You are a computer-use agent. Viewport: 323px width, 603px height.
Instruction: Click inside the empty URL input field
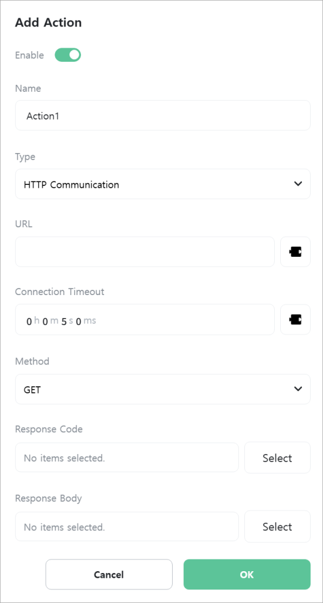pyautogui.click(x=145, y=252)
